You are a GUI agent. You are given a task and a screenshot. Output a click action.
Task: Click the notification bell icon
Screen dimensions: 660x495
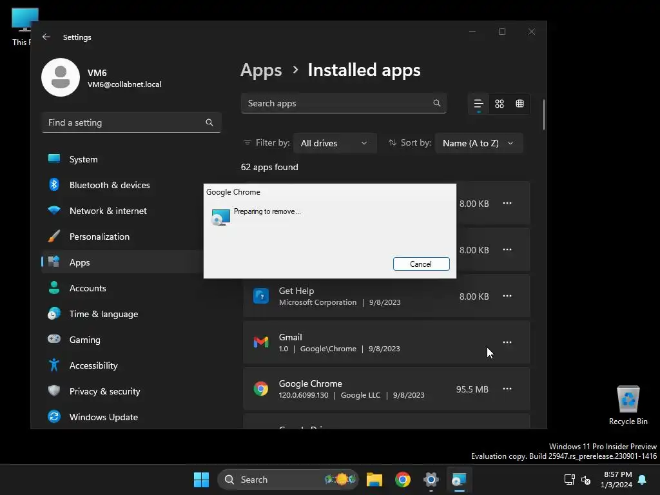point(643,480)
